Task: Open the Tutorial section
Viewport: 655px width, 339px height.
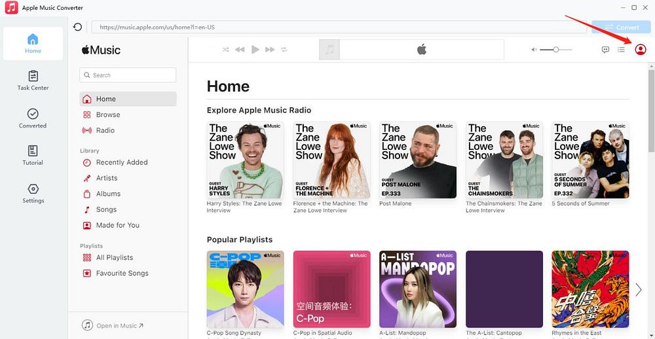Action: point(33,155)
